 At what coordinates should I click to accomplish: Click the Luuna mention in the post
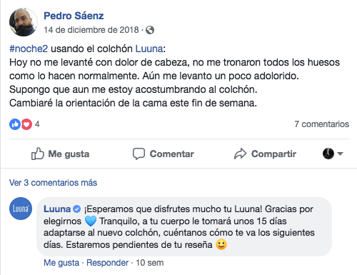[149, 49]
